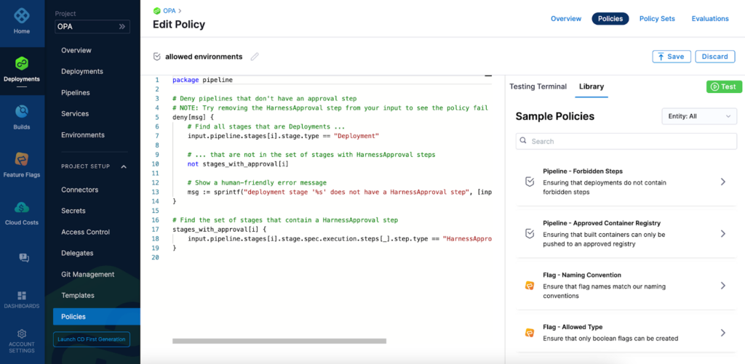
Task: Click the pencil edit icon beside policy name
Action: pyautogui.click(x=255, y=57)
